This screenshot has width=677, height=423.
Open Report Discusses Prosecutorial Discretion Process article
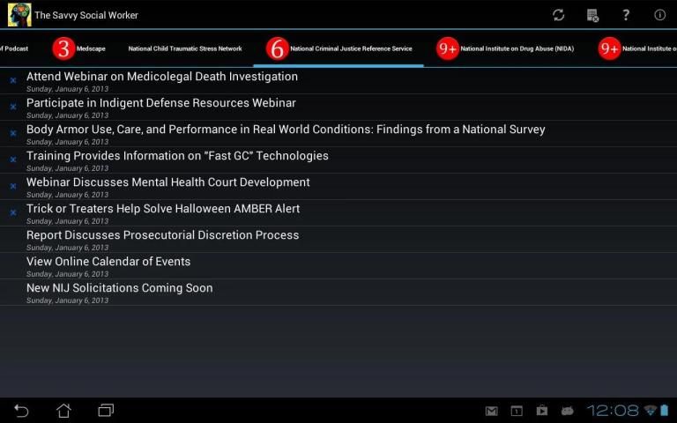(x=163, y=236)
